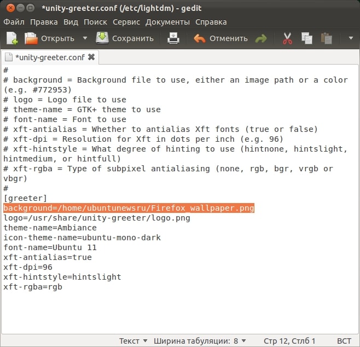Click the xft-rgba=rgb line
The width and height of the screenshot is (360, 347).
coord(33,287)
